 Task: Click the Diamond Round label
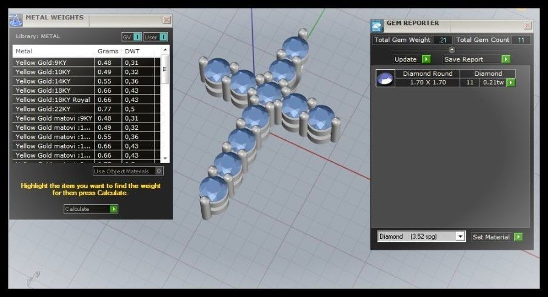tap(427, 73)
